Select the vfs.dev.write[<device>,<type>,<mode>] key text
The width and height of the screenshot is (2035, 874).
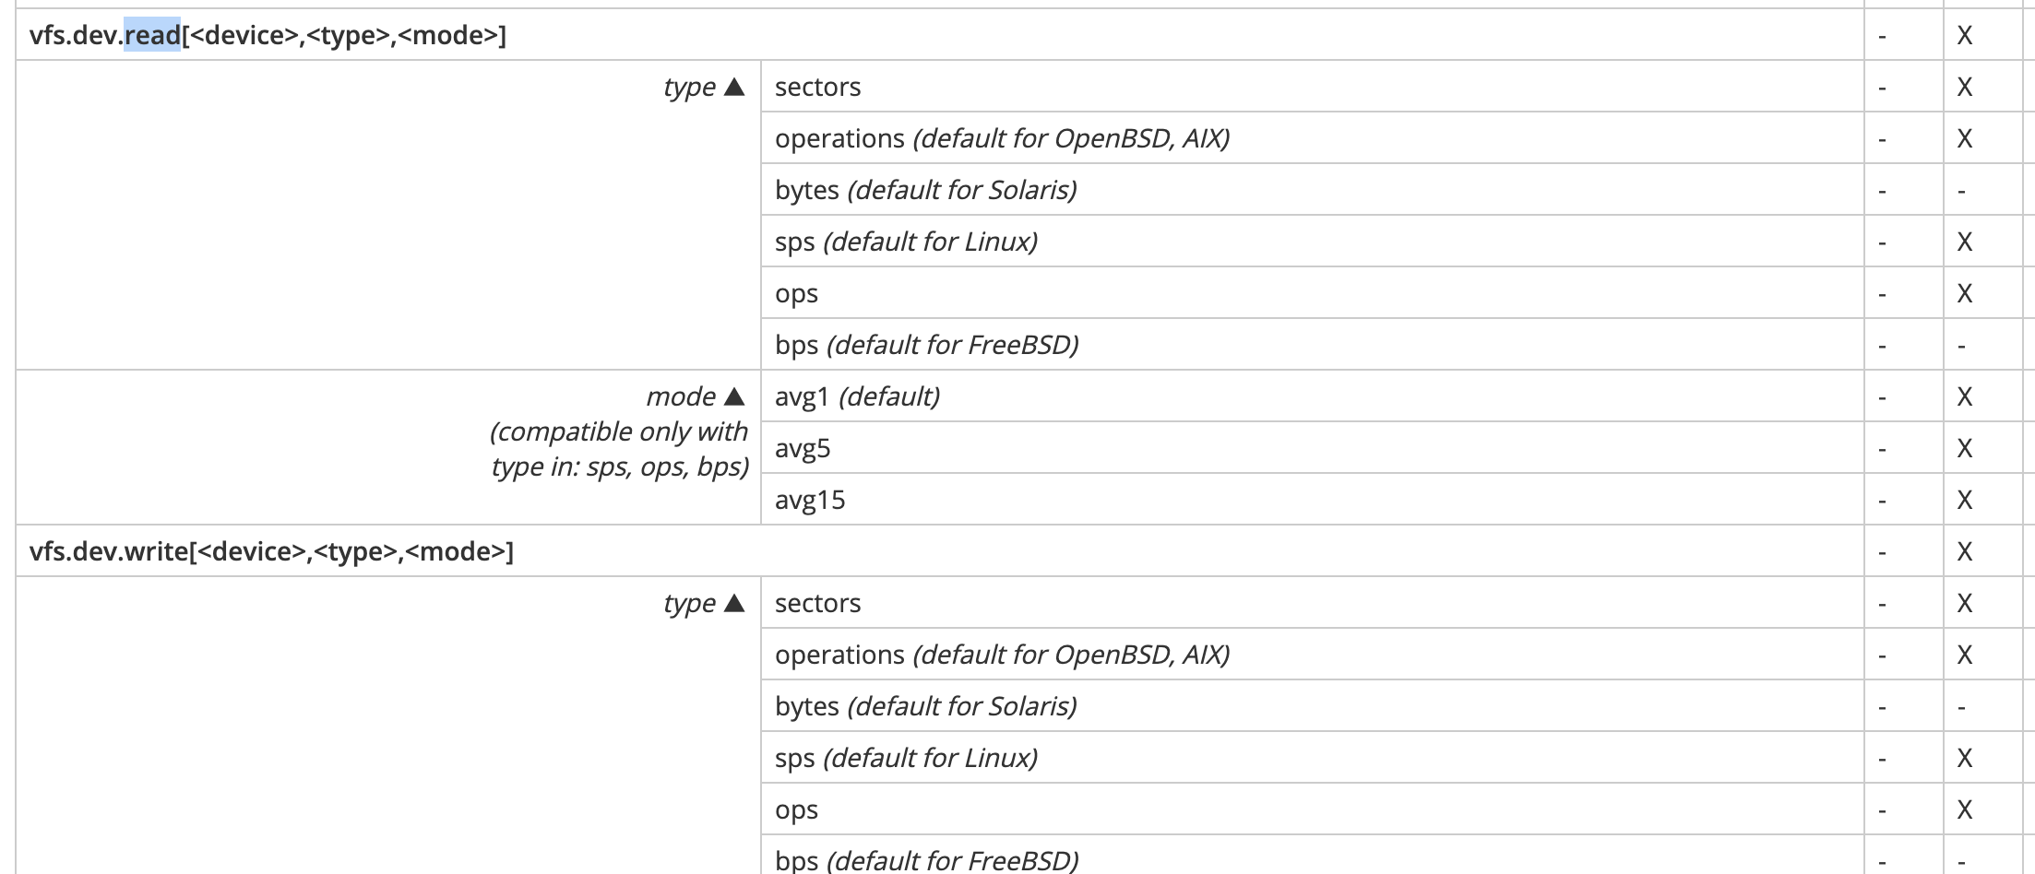pyautogui.click(x=271, y=551)
